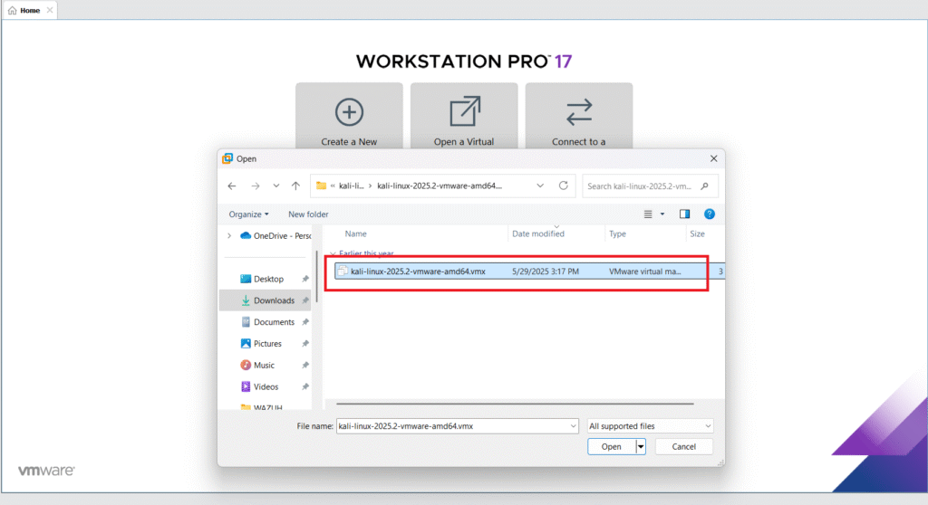Open the view options dropdown arrow

point(662,214)
